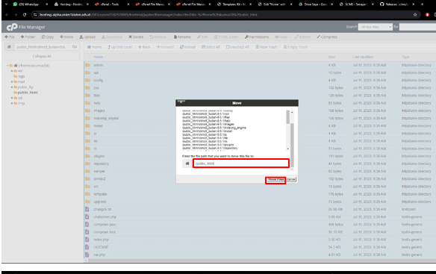Switch to the cPanel - Tools browser tab
The height and width of the screenshot is (274, 436).
(112, 4)
